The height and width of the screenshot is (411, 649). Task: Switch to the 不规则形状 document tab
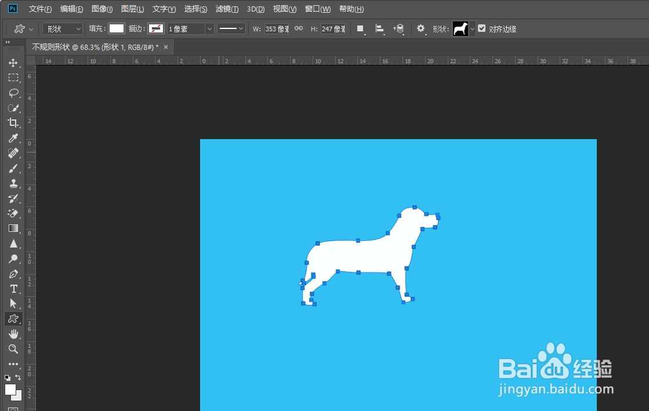[95, 47]
